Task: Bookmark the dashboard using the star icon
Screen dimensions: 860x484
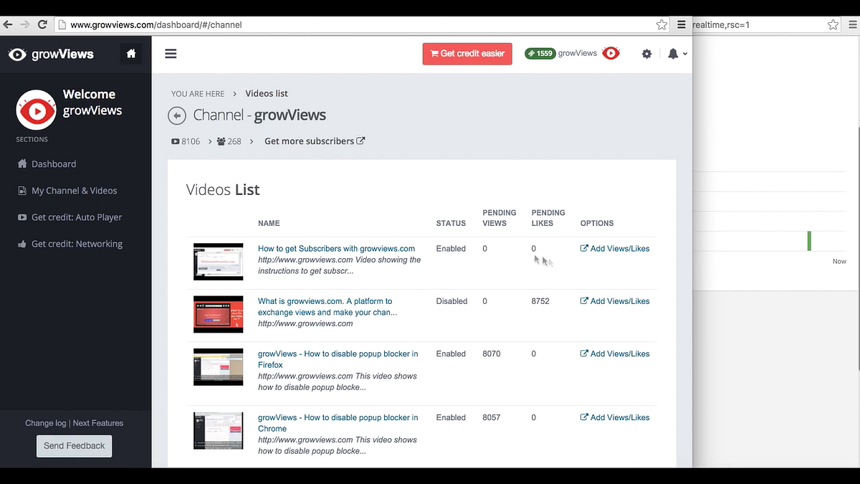Action: point(661,24)
